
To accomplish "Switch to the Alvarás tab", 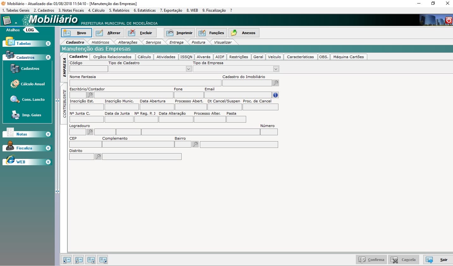I will pos(203,57).
